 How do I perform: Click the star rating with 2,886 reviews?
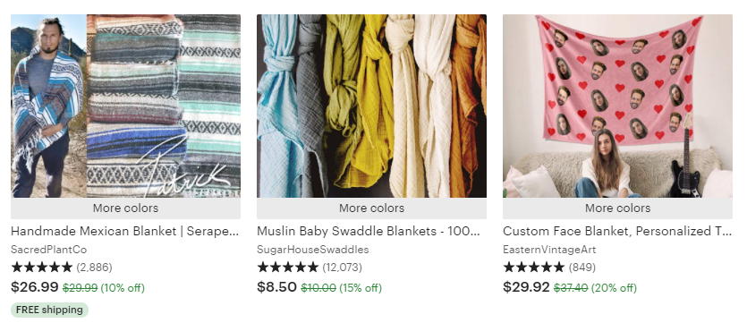[x=62, y=268]
